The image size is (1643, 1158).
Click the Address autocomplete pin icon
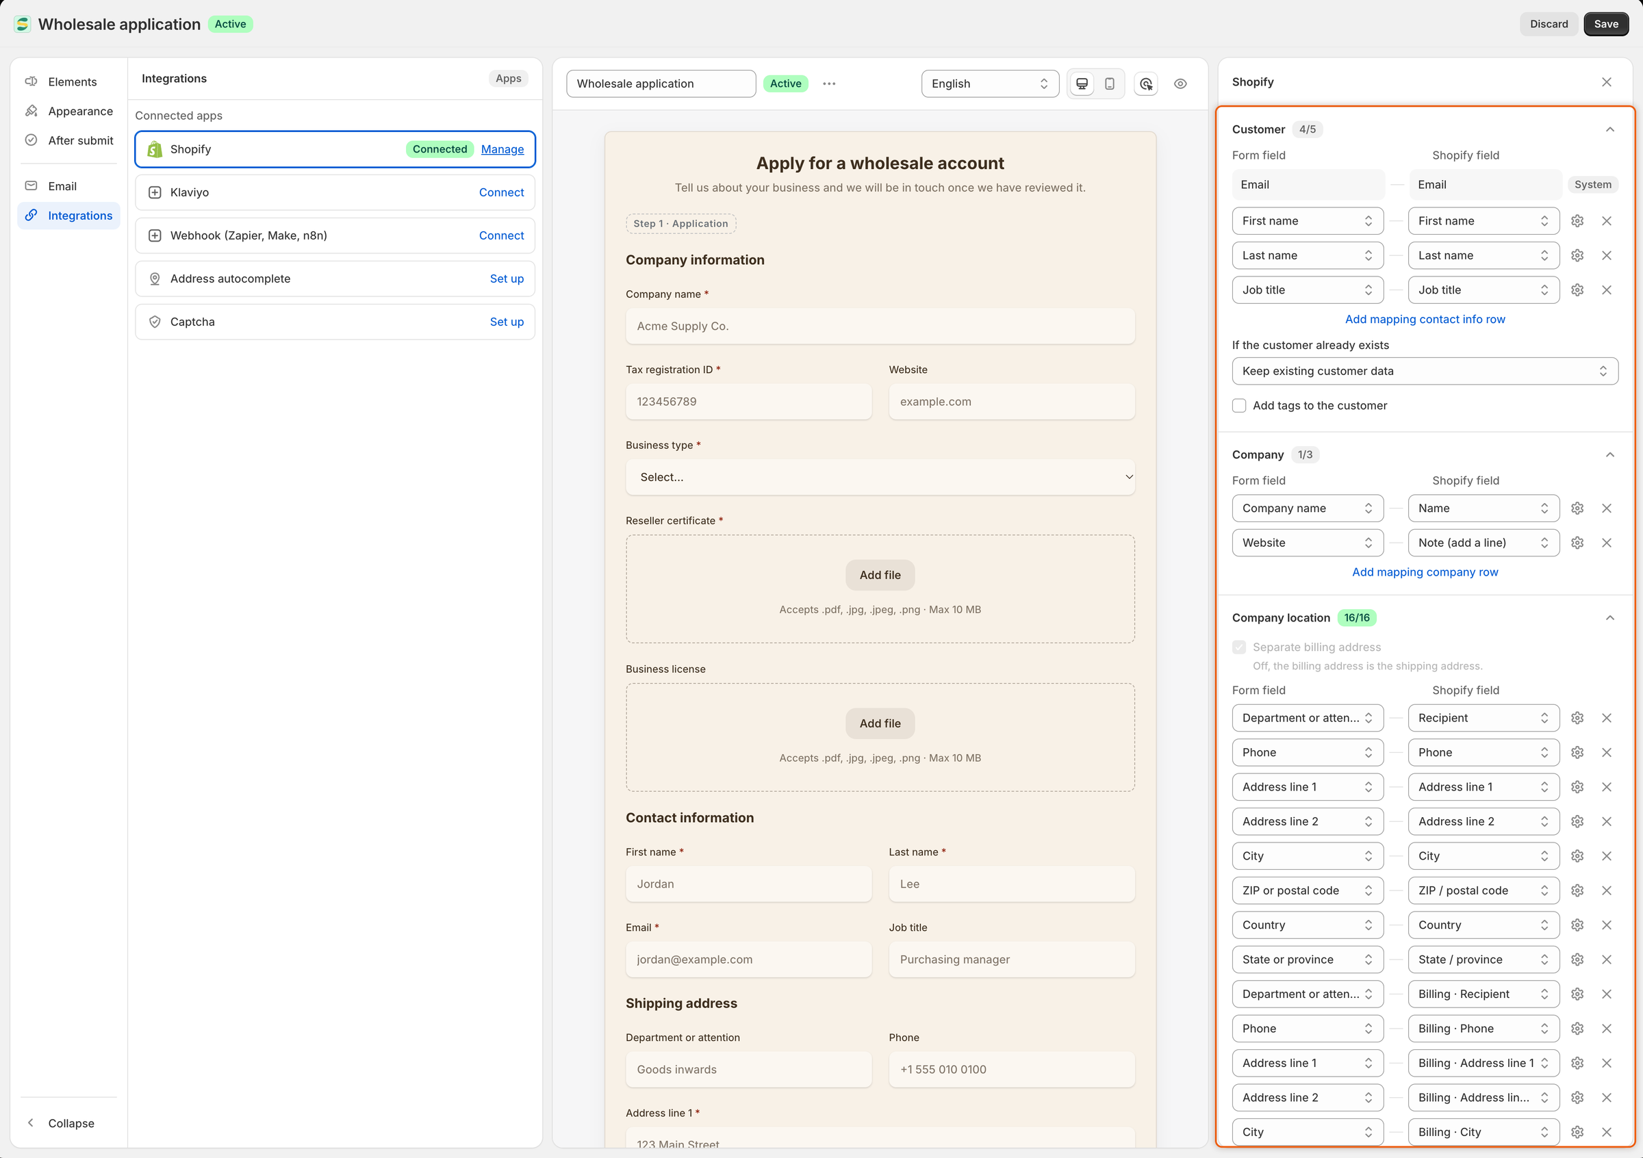[155, 279]
